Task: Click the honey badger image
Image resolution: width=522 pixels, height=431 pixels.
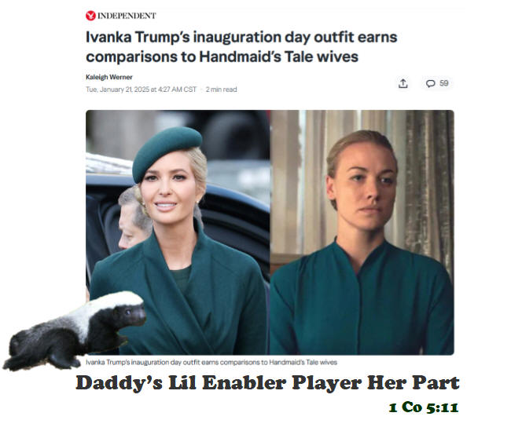Action: (x=75, y=331)
